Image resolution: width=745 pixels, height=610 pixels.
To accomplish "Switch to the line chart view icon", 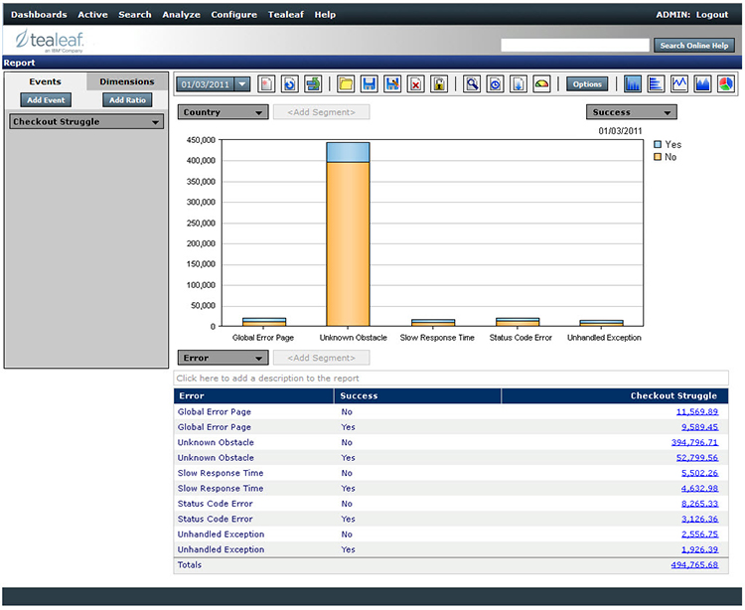I will (680, 84).
